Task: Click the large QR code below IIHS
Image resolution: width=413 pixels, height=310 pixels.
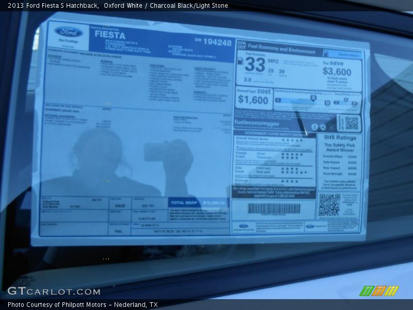Action: [329, 205]
